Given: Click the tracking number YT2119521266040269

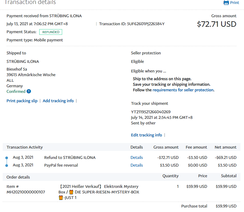Looking at the screenshot, I should pyautogui.click(x=151, y=112).
